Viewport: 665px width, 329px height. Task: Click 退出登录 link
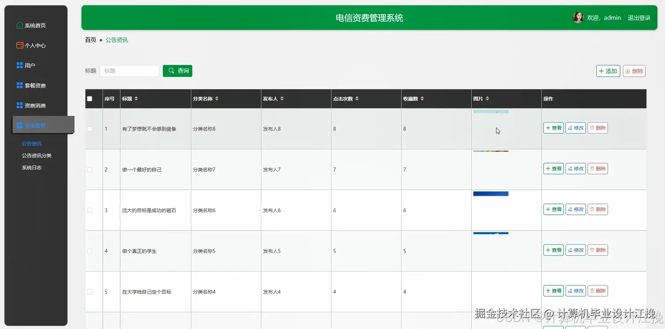point(639,18)
